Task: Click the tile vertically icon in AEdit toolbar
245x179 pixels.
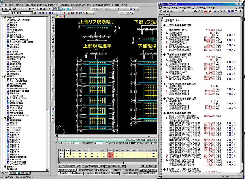Action: 236,11
